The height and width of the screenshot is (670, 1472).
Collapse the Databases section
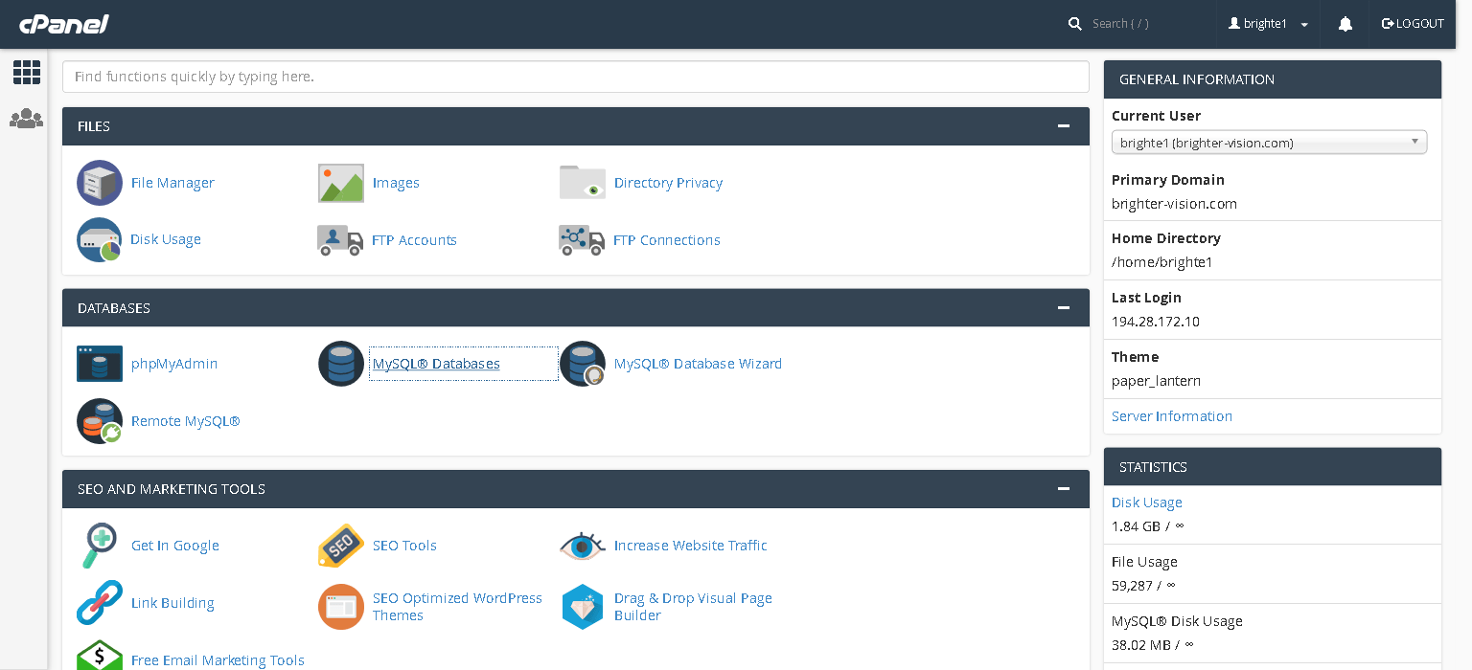pos(1063,308)
